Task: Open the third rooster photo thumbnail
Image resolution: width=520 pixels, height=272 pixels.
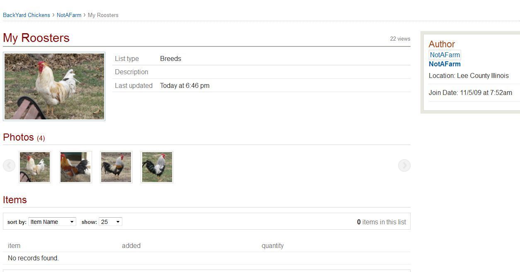Action: pyautogui.click(x=116, y=167)
